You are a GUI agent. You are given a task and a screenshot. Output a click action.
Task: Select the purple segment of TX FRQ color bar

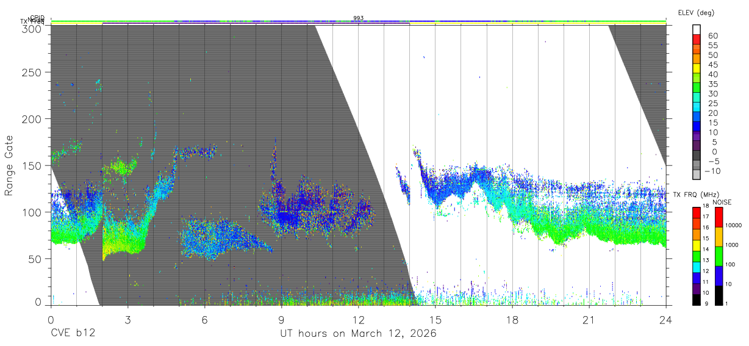click(x=697, y=288)
